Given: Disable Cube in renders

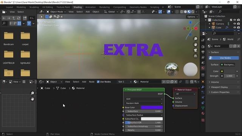Looking at the screenshot, I should pos(239,28).
